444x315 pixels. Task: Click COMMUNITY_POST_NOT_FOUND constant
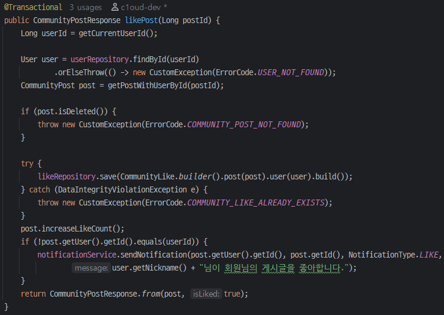click(244, 124)
